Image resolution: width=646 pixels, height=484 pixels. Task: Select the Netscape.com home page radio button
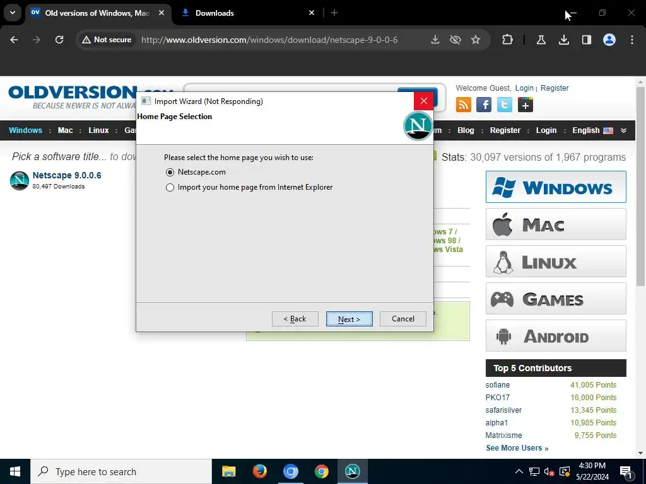tap(170, 172)
